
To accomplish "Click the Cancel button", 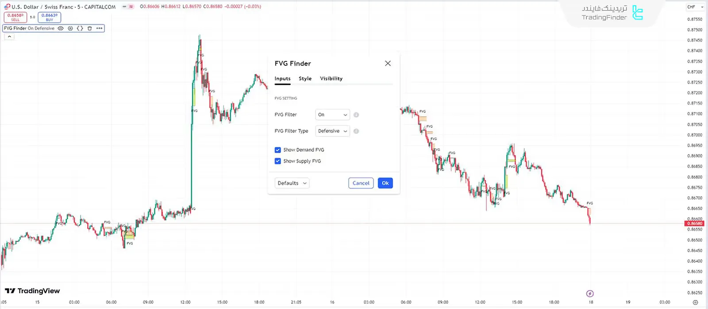I will coord(361,183).
